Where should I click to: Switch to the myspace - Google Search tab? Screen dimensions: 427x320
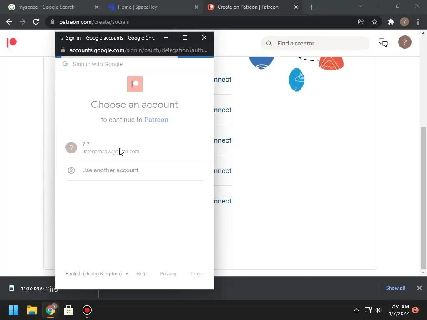point(46,7)
